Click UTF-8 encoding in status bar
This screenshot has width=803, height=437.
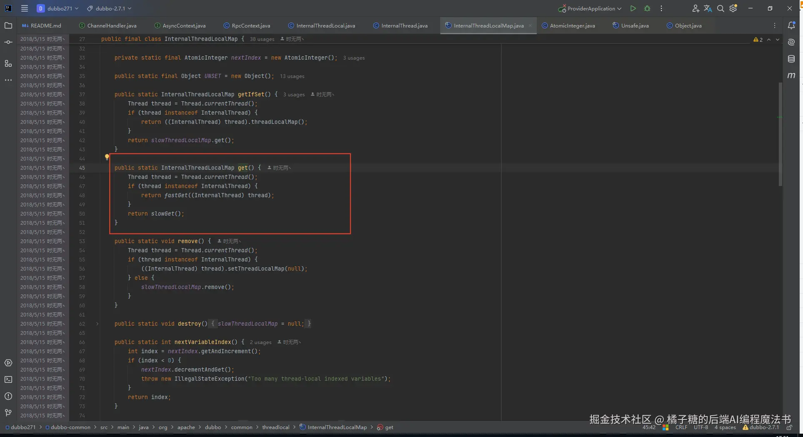(701, 427)
